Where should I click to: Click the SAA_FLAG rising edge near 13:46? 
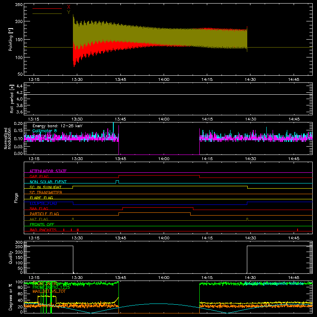pyautogui.click(x=123, y=209)
